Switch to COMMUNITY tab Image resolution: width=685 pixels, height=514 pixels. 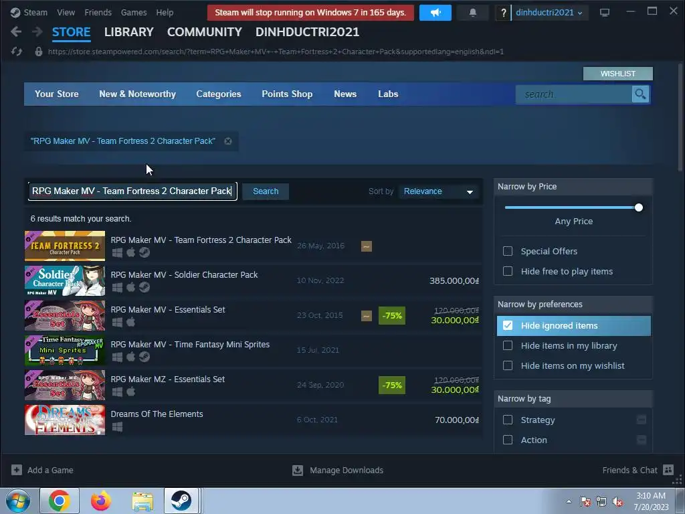[x=205, y=32]
